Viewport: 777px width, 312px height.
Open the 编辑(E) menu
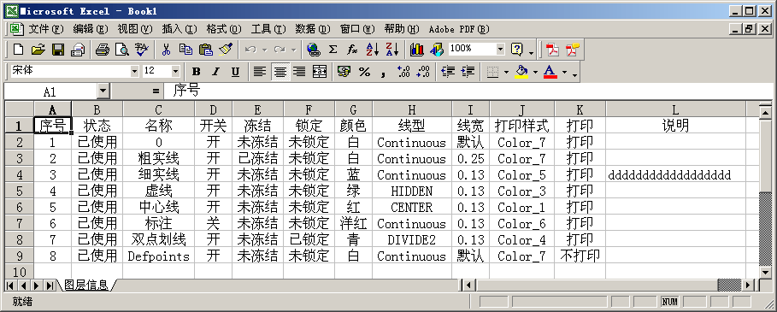click(x=91, y=29)
